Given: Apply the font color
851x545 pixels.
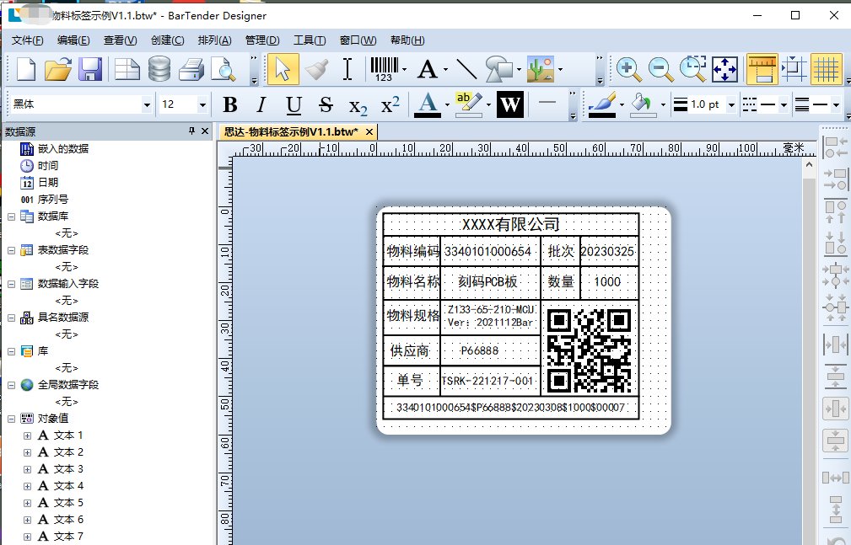Looking at the screenshot, I should tap(428, 104).
